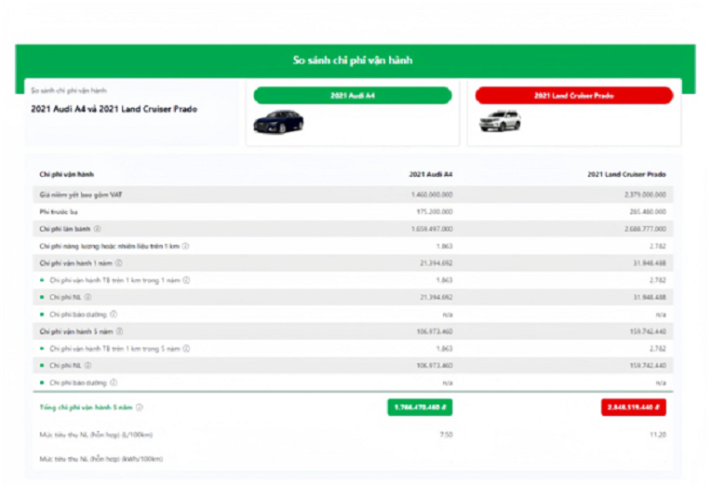Show info for Chi phí vận hành TB 1 km trong 1 năm
The image size is (711, 485).
(186, 280)
